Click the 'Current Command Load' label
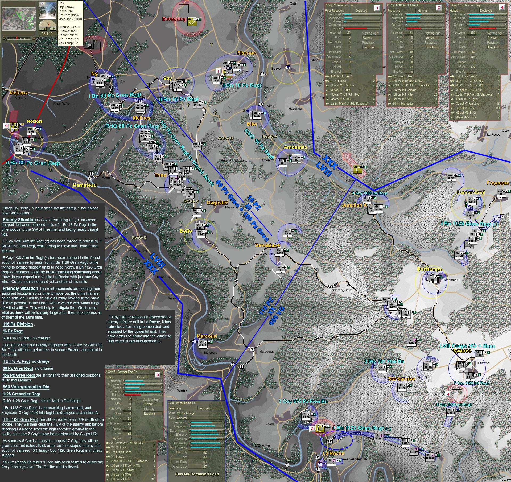Screen dimensions: 511x482 [x=197, y=474]
